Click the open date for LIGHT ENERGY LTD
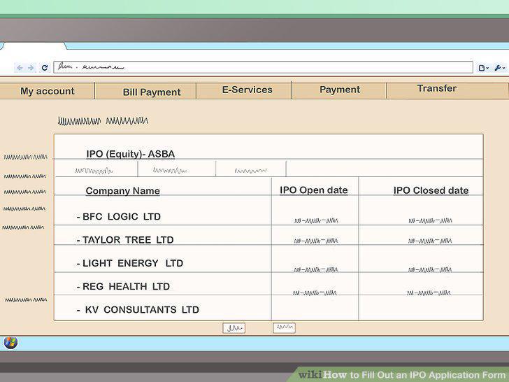This screenshot has width=509, height=382. 316,269
